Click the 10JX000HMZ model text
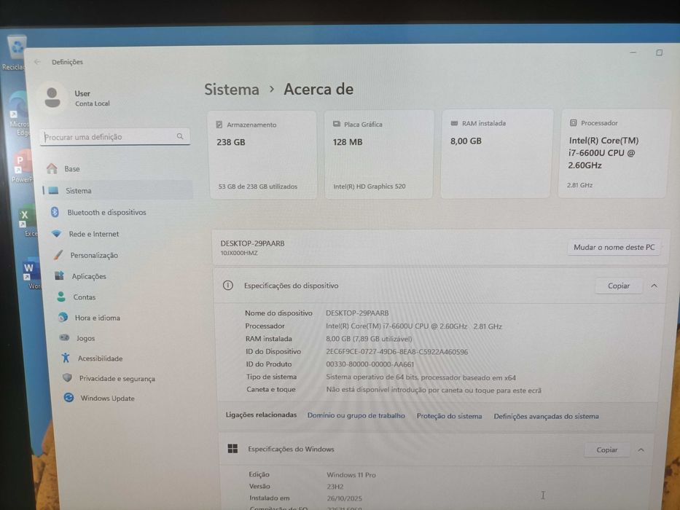The image size is (680, 510). tap(239, 253)
